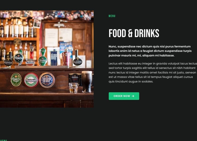The width and height of the screenshot is (197, 141).
Task: Click the pint of dark stout
Action: (87, 82)
